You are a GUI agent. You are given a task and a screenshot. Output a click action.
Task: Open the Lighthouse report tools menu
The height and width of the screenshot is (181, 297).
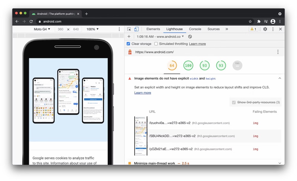(x=278, y=52)
